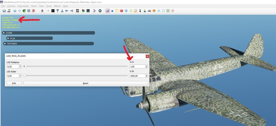This screenshot has height=126, width=276.
Task: Open the View menu
Action: (x=41, y=6)
